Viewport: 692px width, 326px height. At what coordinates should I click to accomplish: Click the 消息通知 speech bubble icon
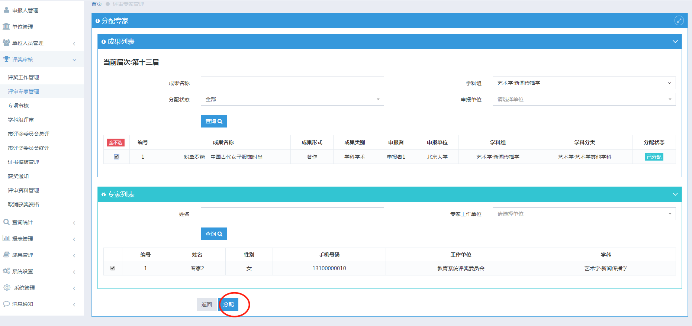[x=6, y=304]
